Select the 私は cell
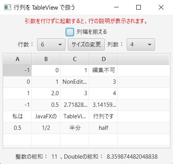Viewport: 173px width, 164px height. 17,116
